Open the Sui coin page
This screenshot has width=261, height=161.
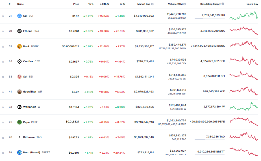28,16
